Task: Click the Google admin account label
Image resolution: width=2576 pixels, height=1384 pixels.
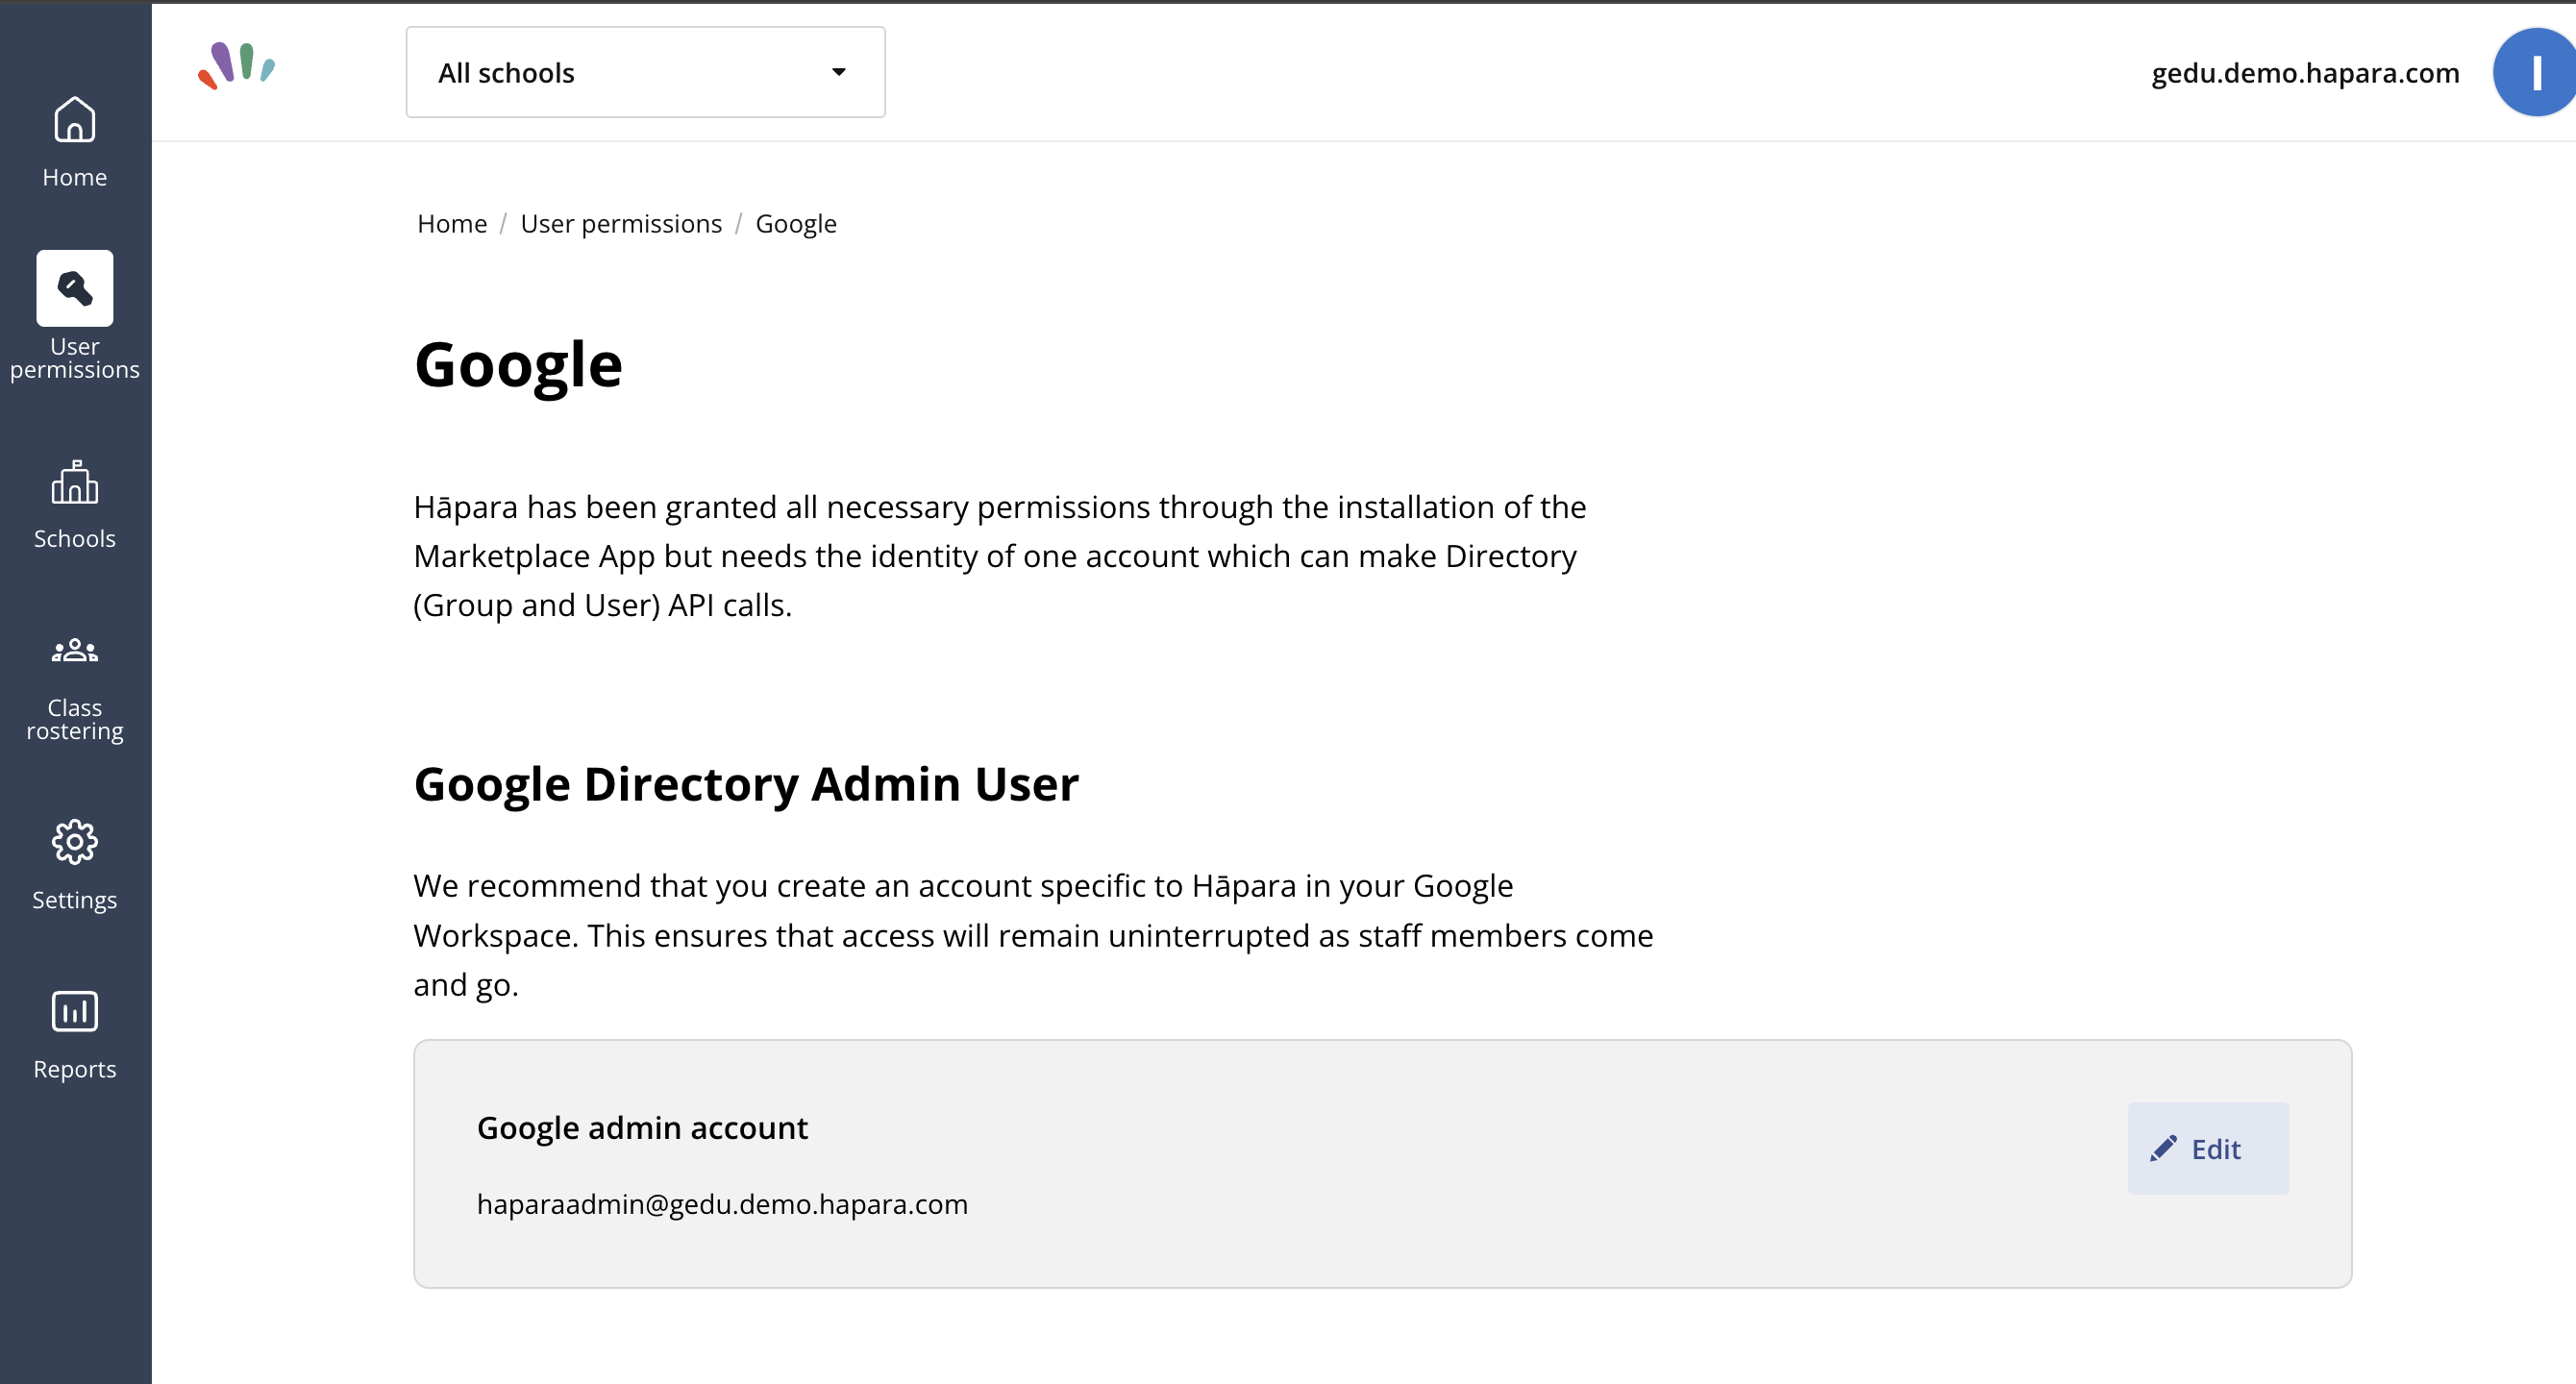Action: click(642, 1128)
